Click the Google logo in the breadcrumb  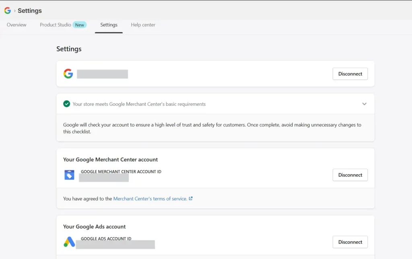click(7, 10)
